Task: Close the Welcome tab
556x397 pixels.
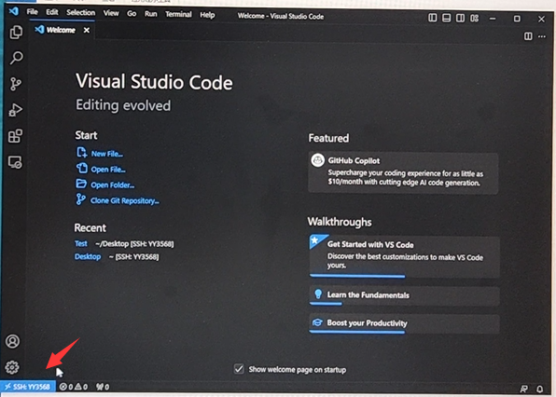Action: pyautogui.click(x=87, y=30)
